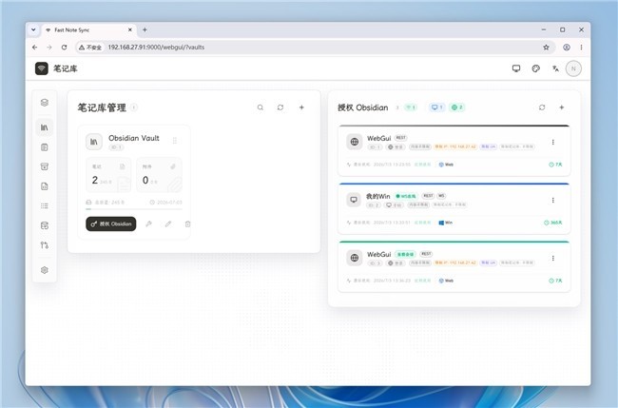618x408 pixels.
Task: Click the 附件 count tile showing 0
Action: click(159, 175)
